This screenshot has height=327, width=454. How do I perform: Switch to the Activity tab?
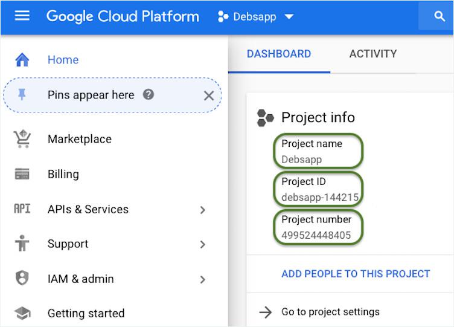(x=373, y=54)
